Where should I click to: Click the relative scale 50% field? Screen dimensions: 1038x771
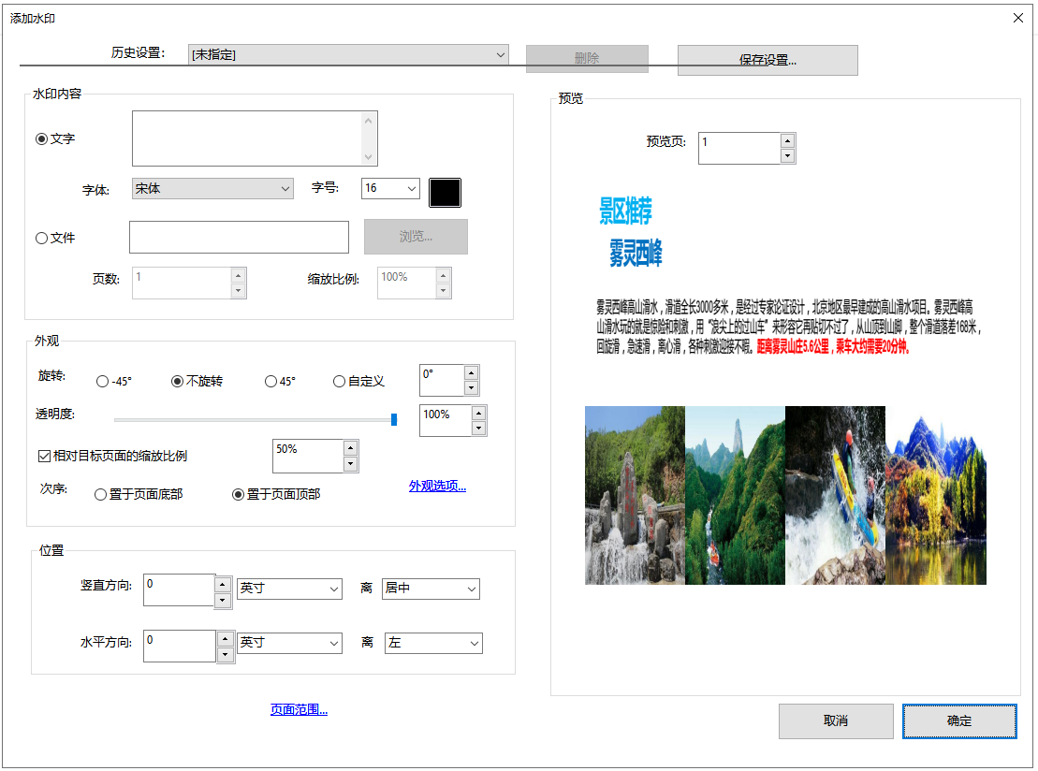[308, 456]
